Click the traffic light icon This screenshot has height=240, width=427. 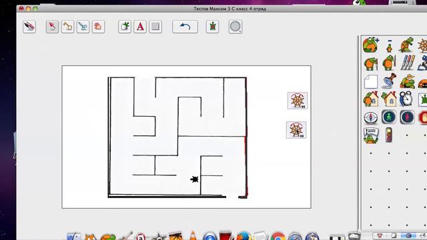click(389, 135)
